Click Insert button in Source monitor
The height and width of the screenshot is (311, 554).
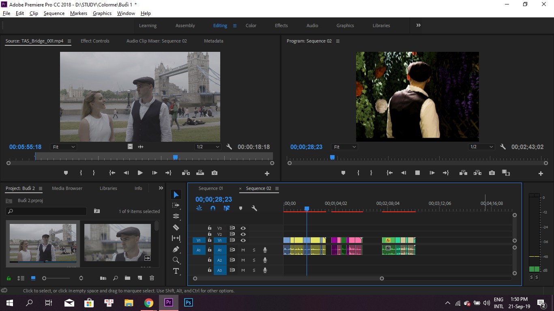coord(186,173)
